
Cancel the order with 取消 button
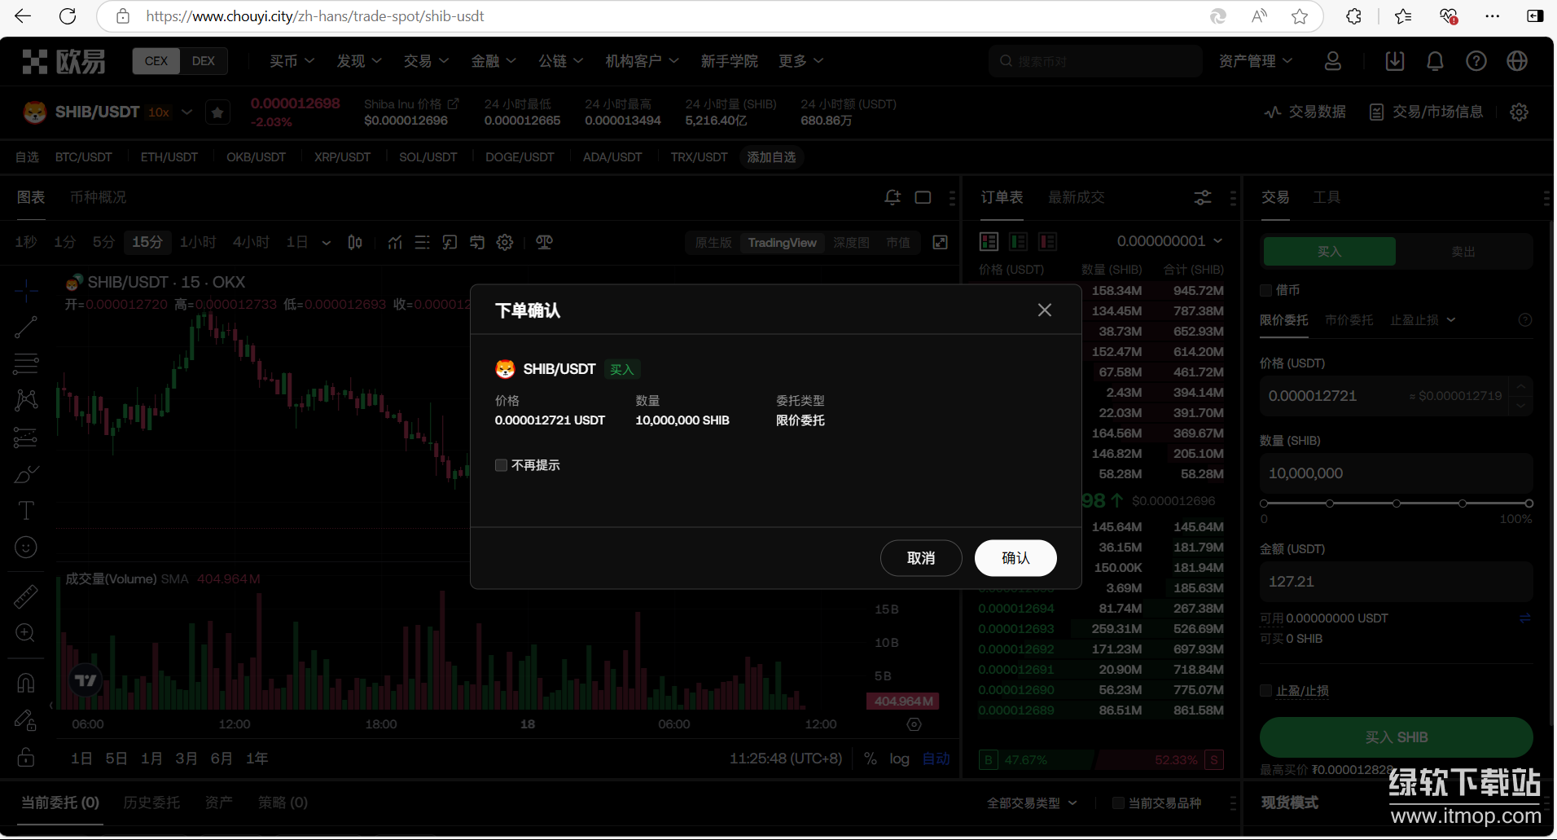[x=921, y=558]
